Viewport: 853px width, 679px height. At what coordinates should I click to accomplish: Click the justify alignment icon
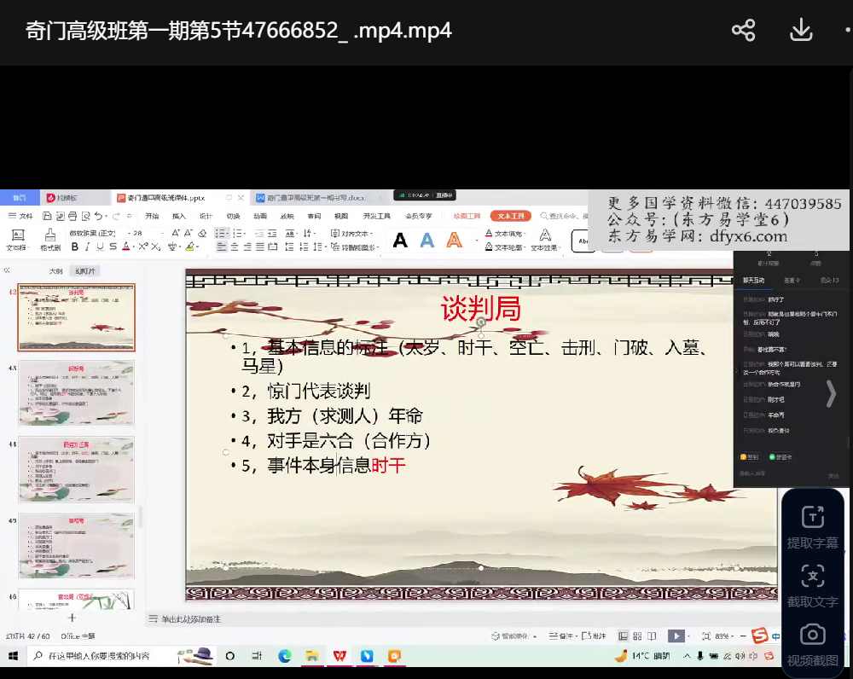pyautogui.click(x=260, y=247)
